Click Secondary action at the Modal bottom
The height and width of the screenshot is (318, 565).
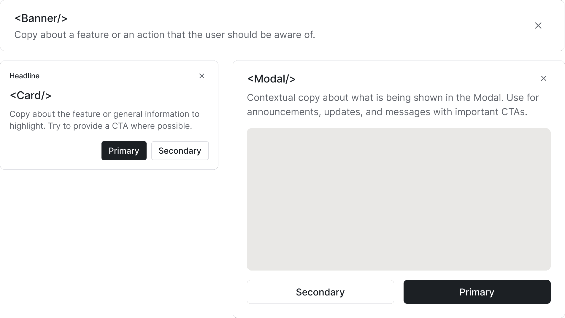[320, 292]
